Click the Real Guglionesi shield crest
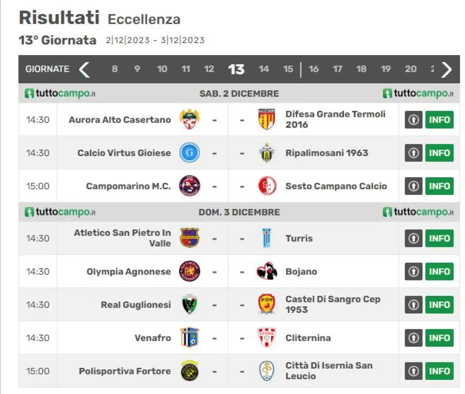 190,304
